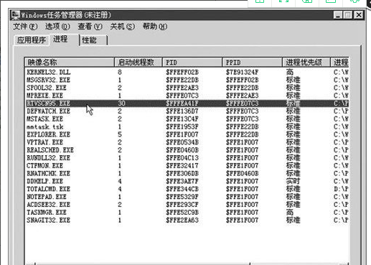The height and width of the screenshot is (265, 371).
Task: Select the DEFWATCH.EXE process row
Action: pos(187,111)
